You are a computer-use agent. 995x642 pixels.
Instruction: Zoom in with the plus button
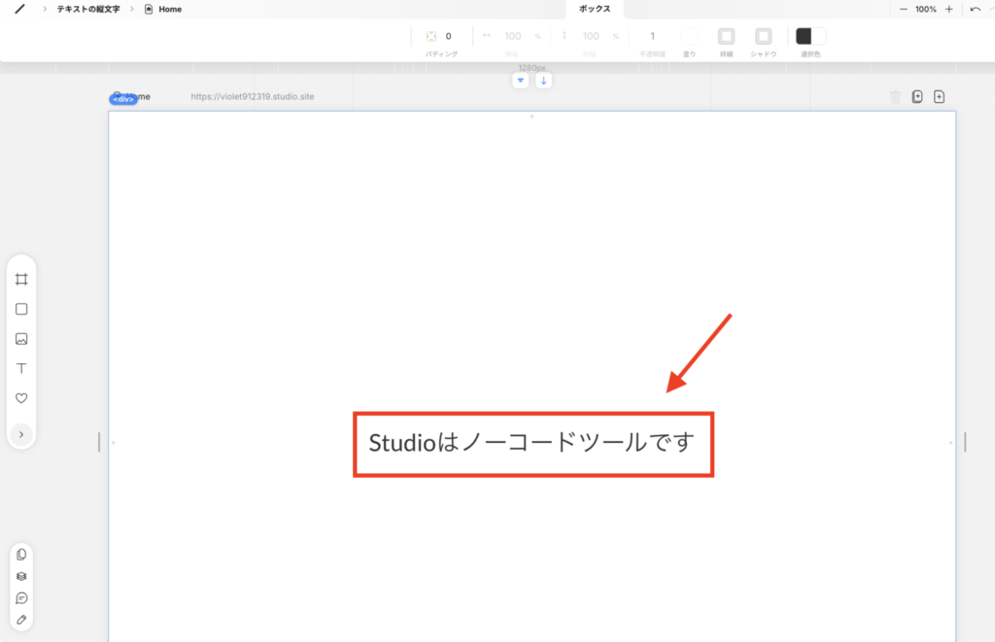[948, 9]
